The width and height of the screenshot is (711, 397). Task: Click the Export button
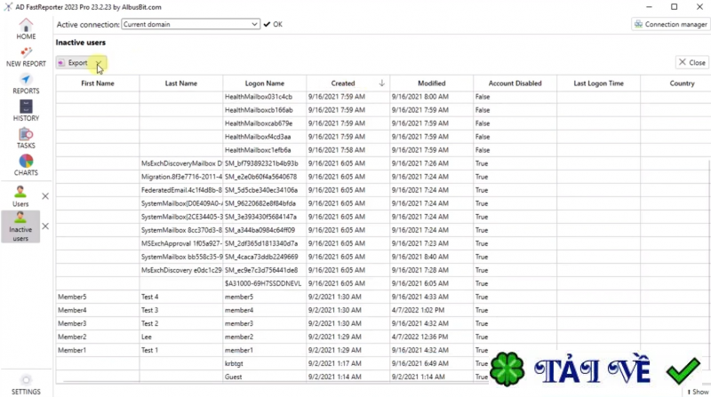[76, 63]
